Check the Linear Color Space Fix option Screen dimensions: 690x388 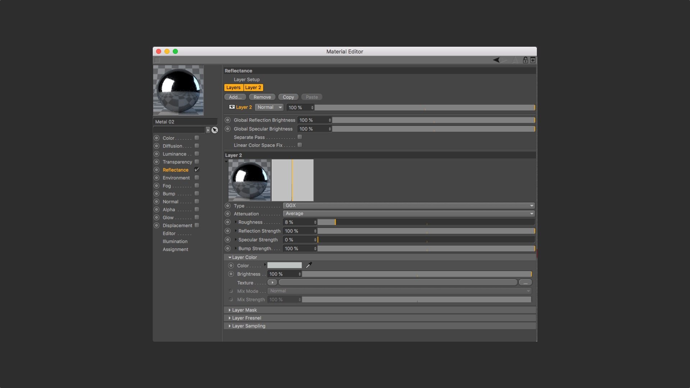(x=300, y=145)
